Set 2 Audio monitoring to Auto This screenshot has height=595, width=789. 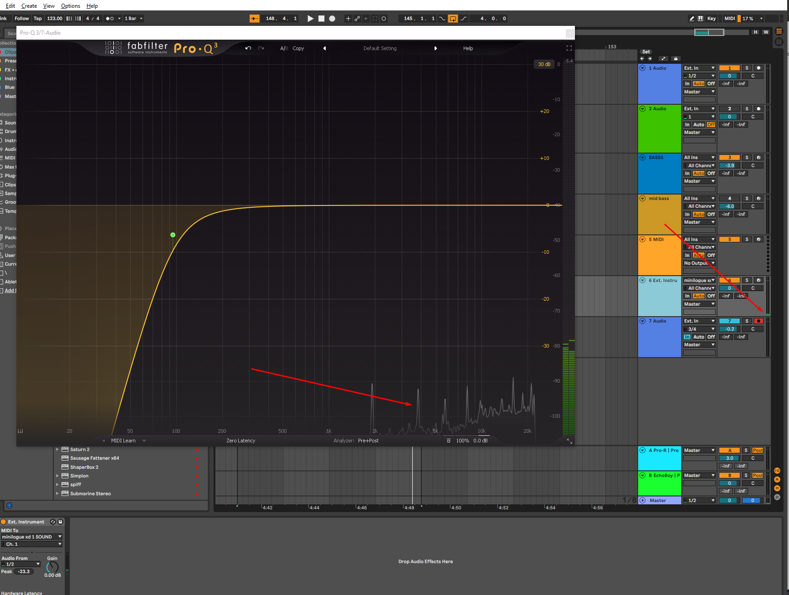(699, 125)
